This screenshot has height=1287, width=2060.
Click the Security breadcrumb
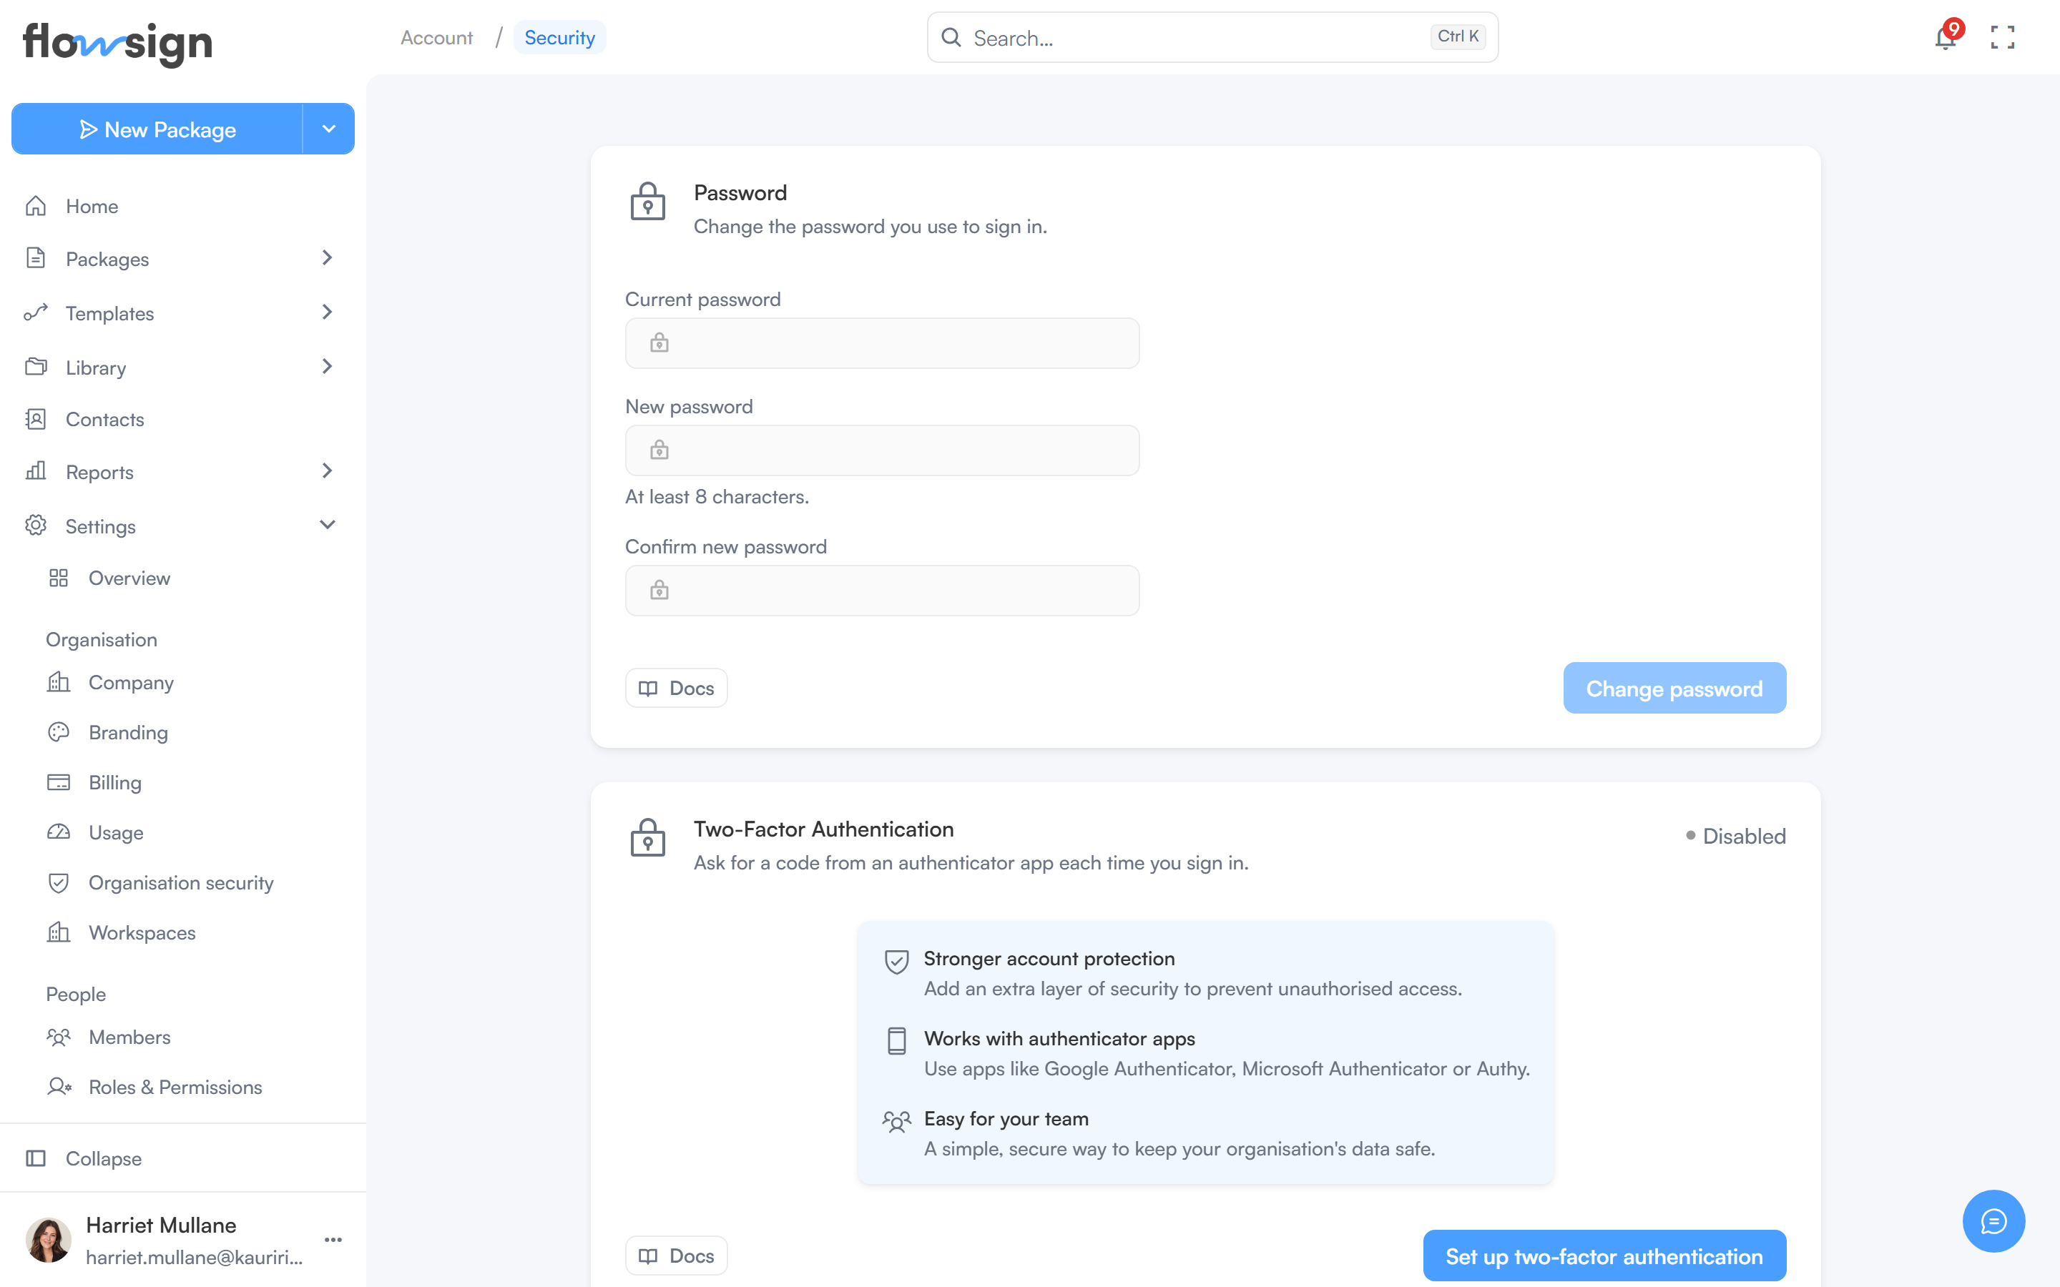click(559, 37)
